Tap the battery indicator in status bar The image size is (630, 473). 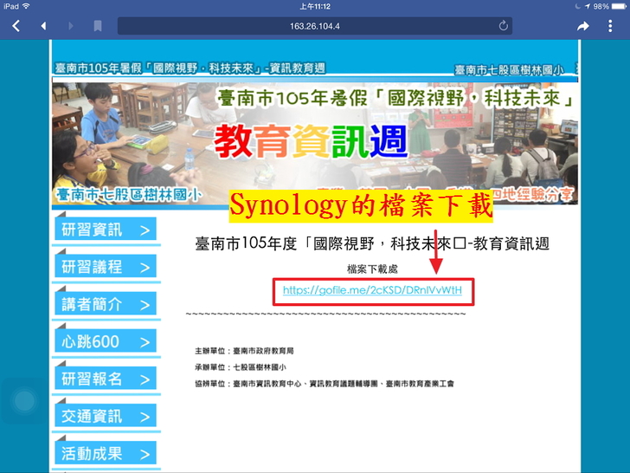tap(619, 6)
